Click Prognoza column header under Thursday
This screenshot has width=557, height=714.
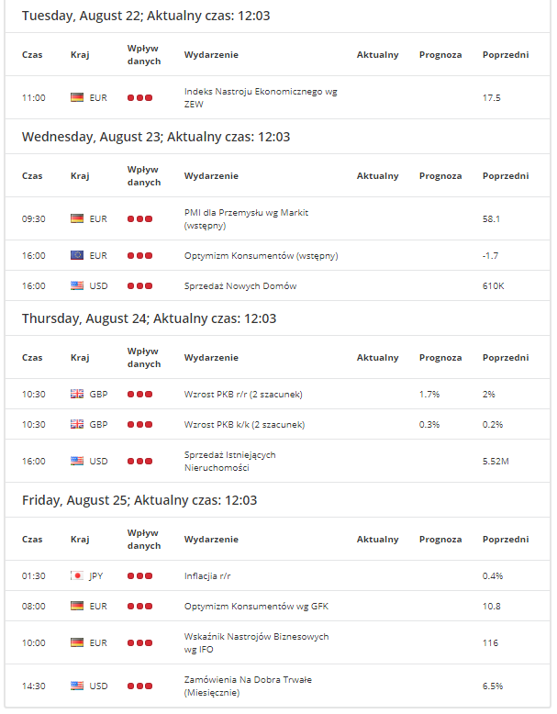440,357
